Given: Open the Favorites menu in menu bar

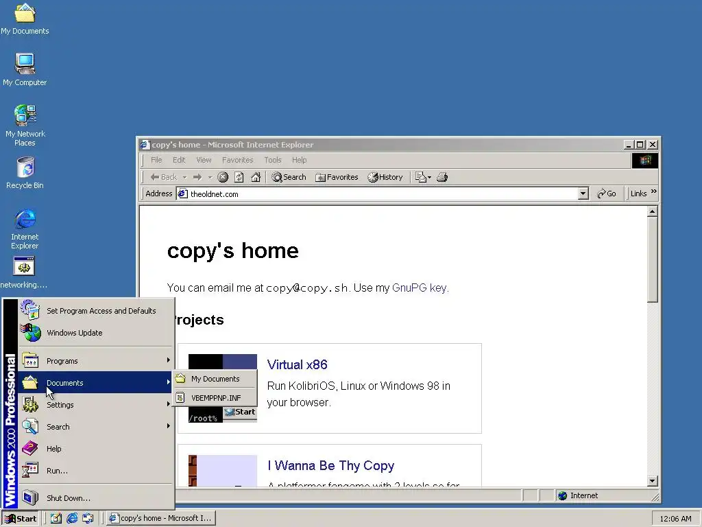Looking at the screenshot, I should (238, 160).
